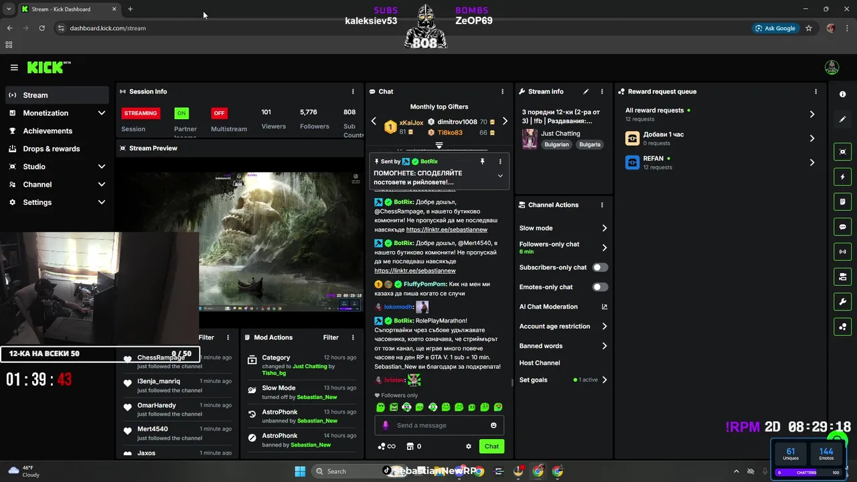Screen dimensions: 857x482
Task: Open Set goals channel action
Action: 564,380
